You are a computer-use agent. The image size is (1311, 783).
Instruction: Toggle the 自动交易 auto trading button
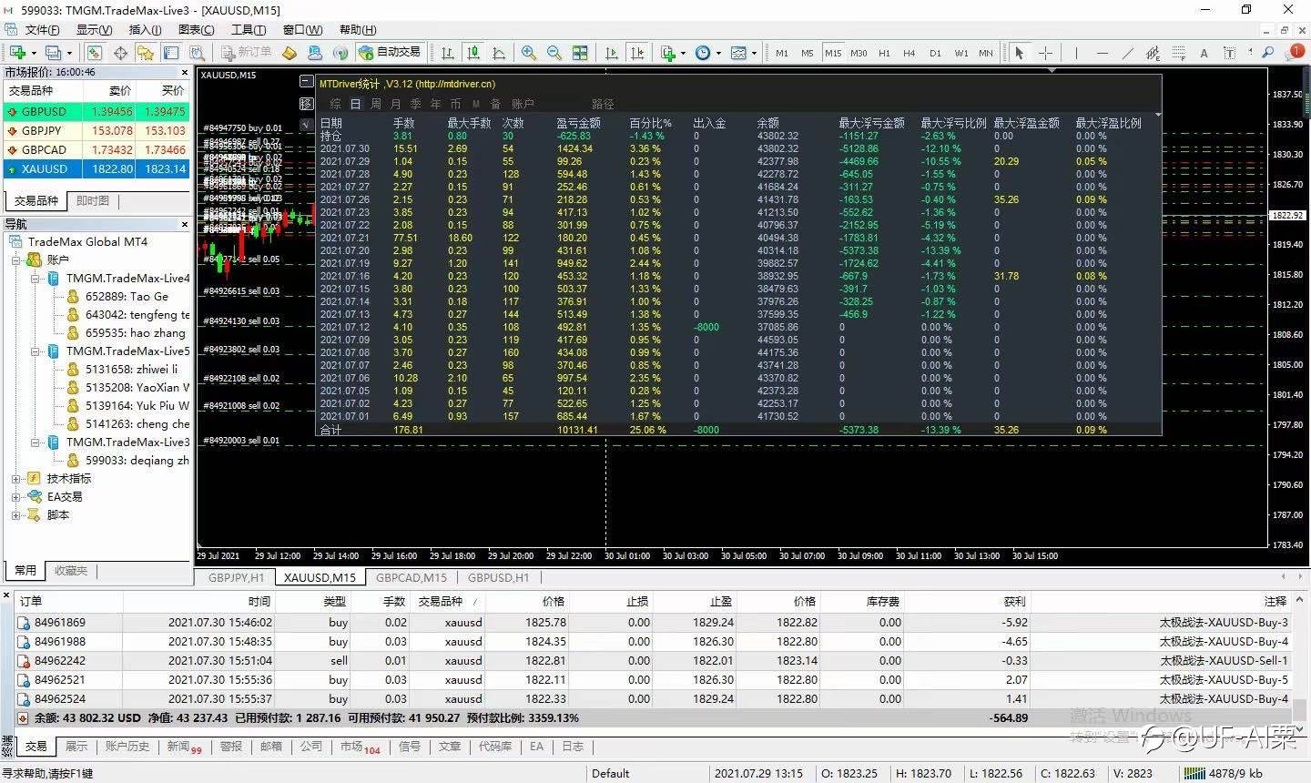coord(391,53)
